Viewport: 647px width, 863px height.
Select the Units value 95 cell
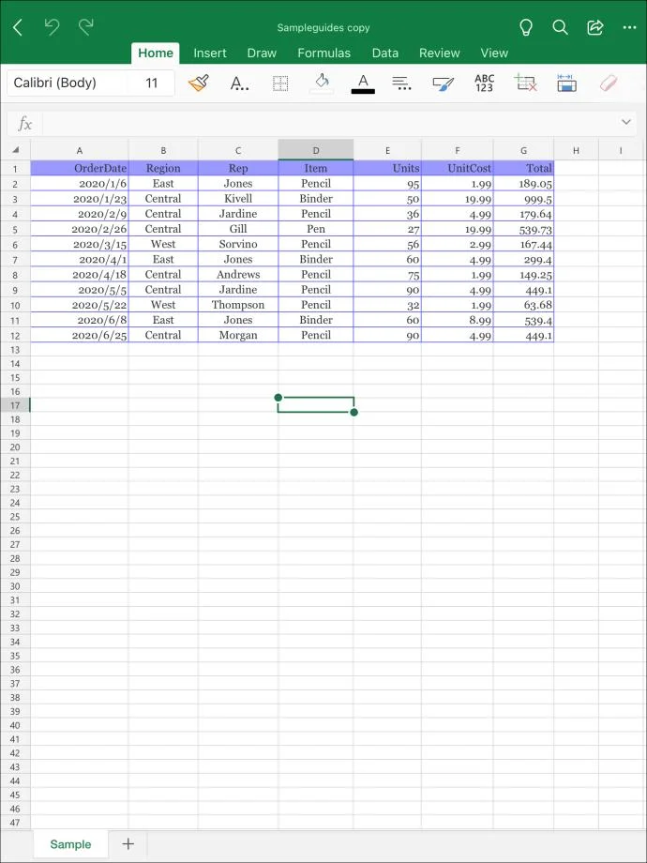coord(387,184)
